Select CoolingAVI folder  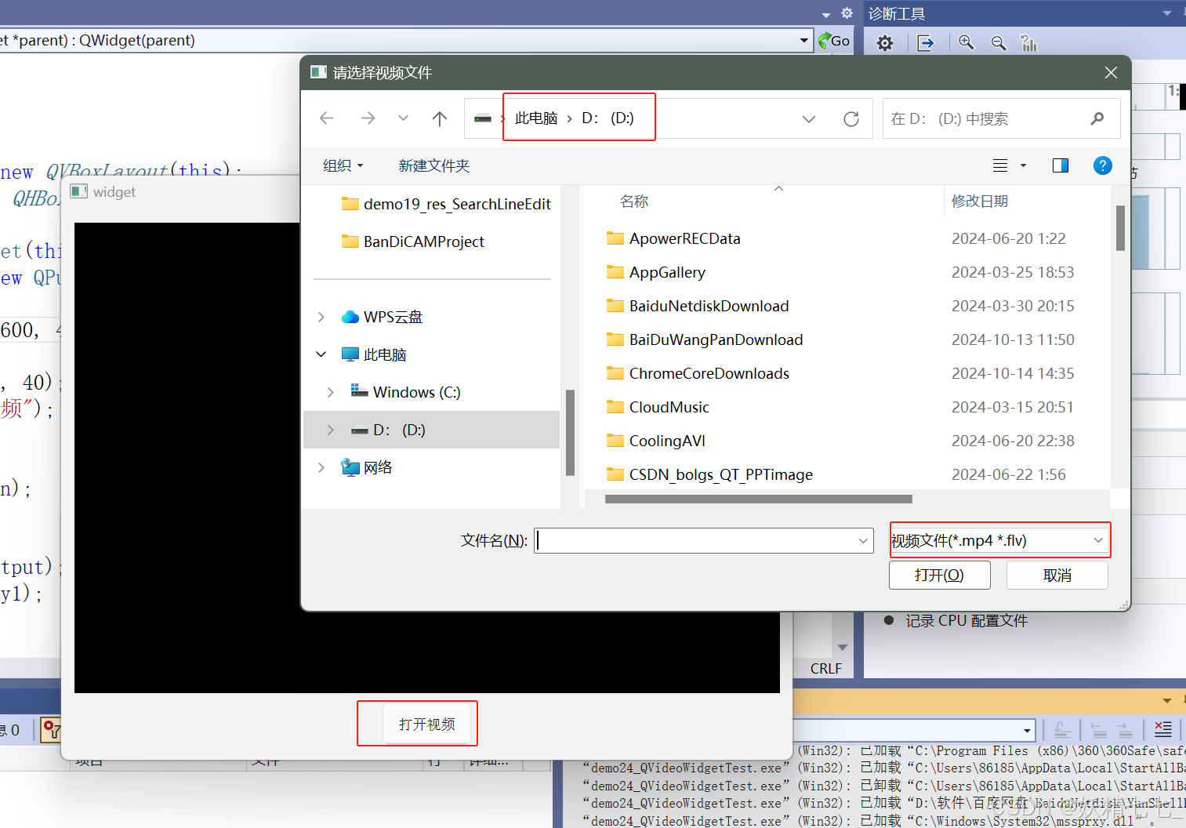(656, 441)
